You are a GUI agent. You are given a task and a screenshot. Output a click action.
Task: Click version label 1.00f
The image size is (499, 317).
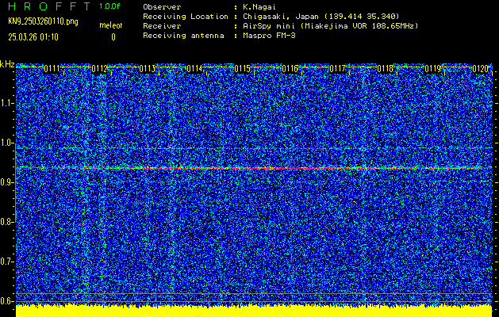(x=109, y=6)
